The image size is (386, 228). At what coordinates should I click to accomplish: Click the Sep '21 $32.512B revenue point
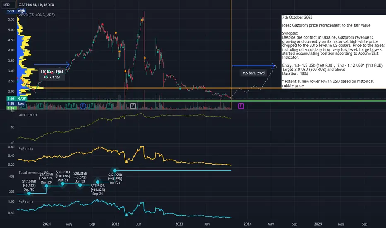(x=98, y=182)
